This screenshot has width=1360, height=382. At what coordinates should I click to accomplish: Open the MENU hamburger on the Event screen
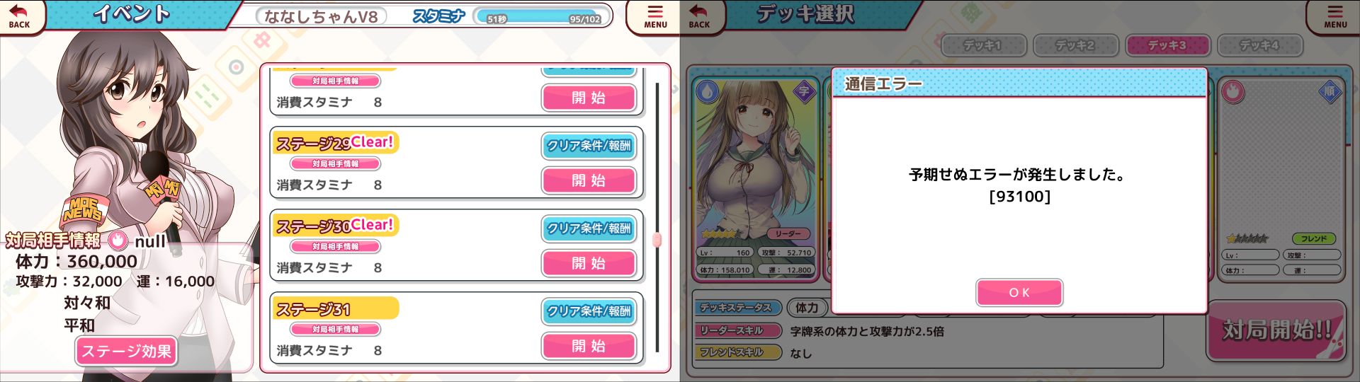coord(655,16)
